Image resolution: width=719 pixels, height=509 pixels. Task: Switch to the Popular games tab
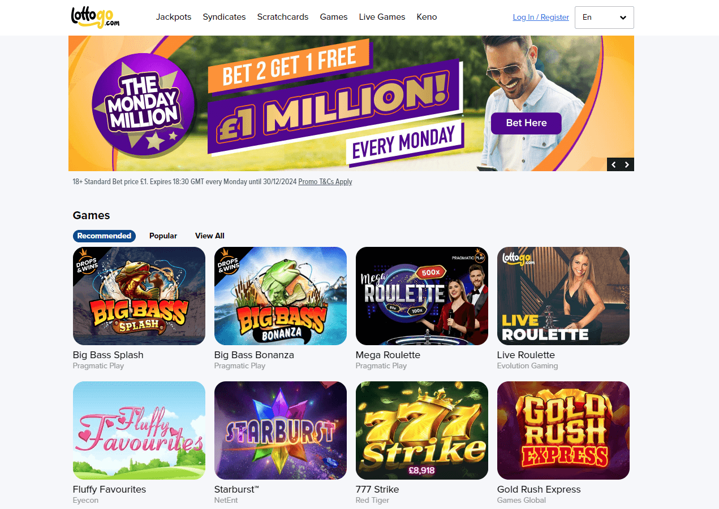[163, 236]
